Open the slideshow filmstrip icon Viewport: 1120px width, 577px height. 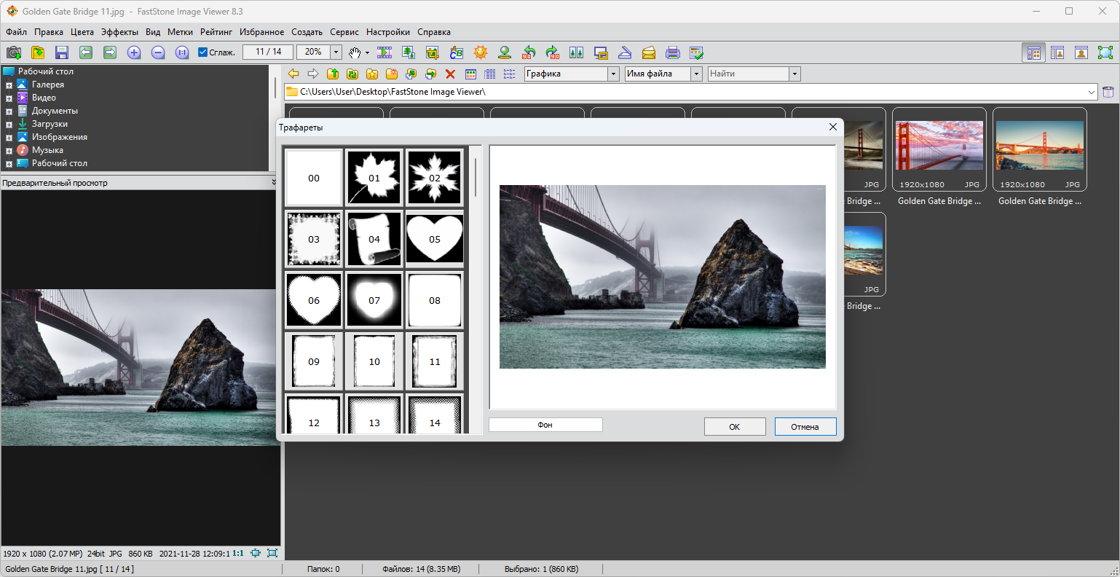click(x=384, y=52)
